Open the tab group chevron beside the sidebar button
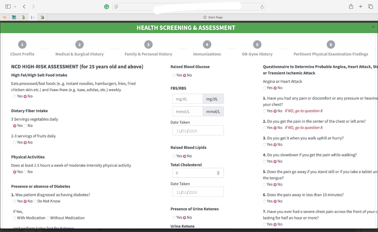Image resolution: width=378 pixels, height=232 pixels. [15, 6]
